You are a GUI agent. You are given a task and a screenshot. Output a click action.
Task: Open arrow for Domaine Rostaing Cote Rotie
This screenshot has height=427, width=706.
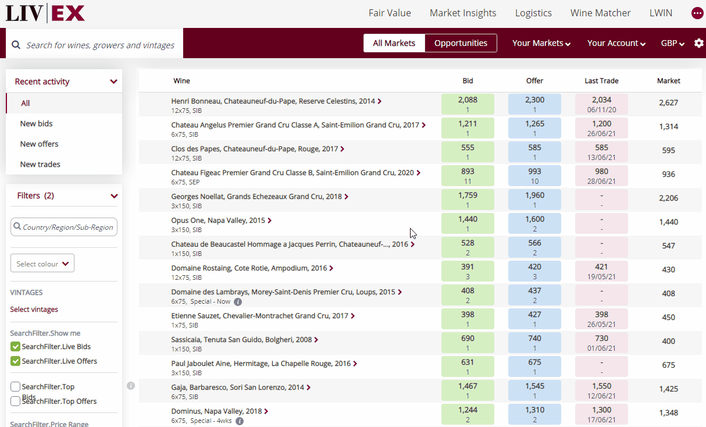[x=331, y=268]
